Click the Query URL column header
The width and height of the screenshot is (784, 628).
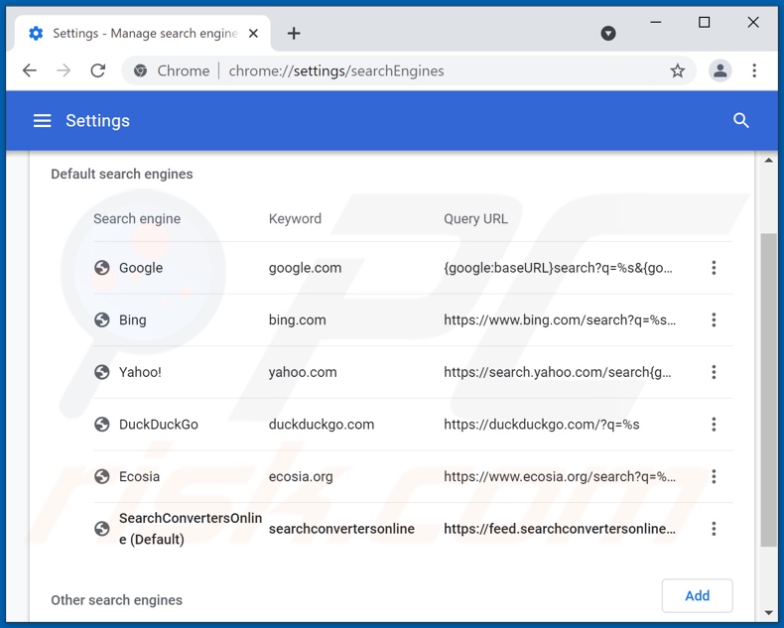(x=475, y=219)
